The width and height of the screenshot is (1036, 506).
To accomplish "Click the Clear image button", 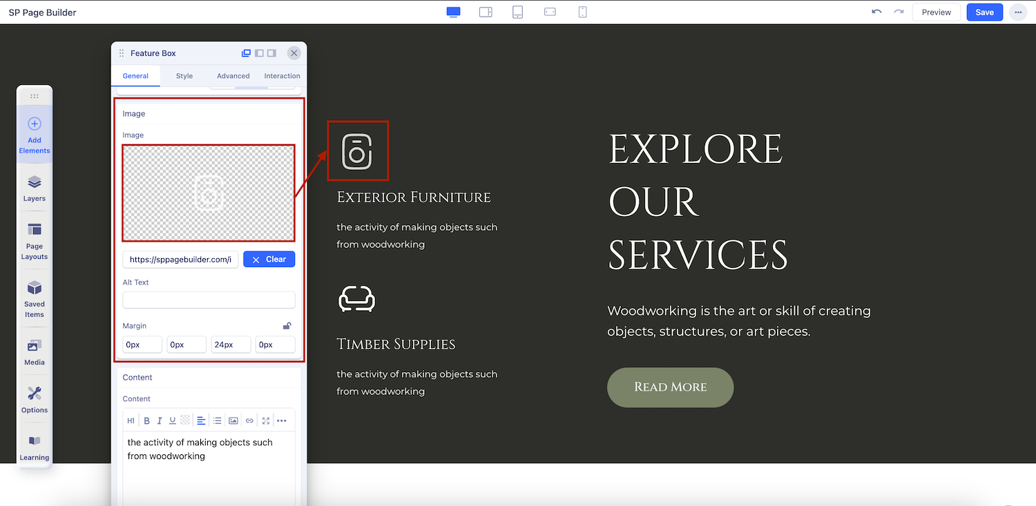I will (269, 260).
